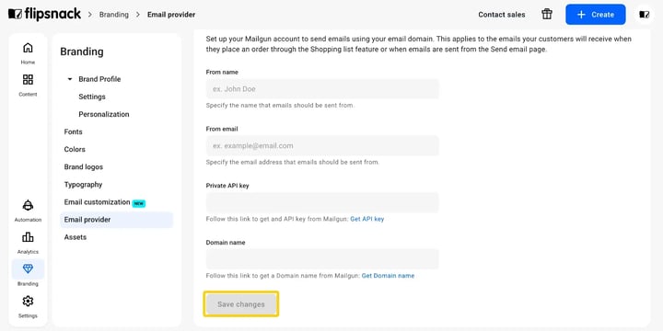Image resolution: width=663 pixels, height=331 pixels.
Task: Collapse the Brand Profile section
Action: [x=70, y=79]
